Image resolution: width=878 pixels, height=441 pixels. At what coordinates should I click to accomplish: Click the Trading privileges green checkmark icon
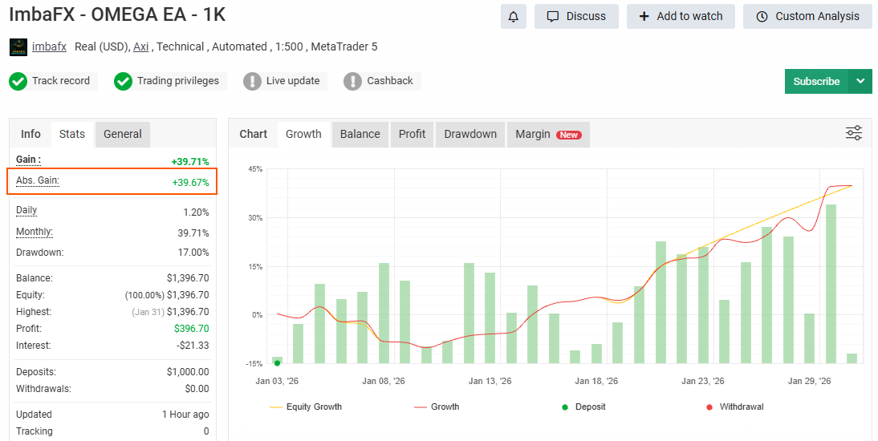(123, 81)
